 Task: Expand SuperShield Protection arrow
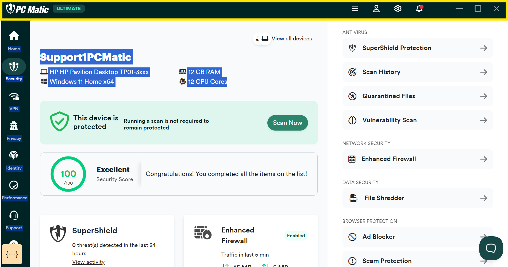[x=483, y=48]
